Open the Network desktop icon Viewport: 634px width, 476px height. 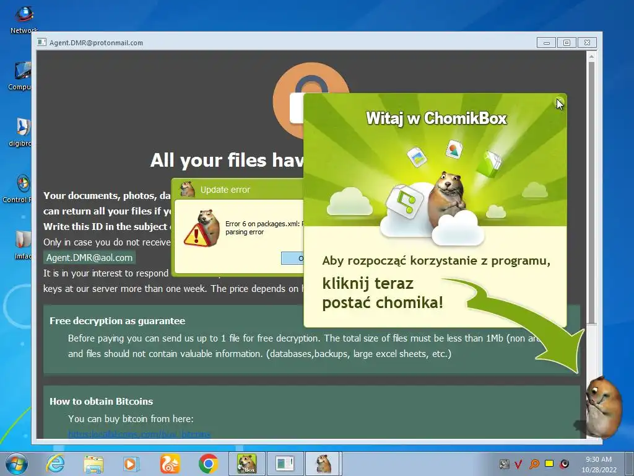(x=23, y=19)
